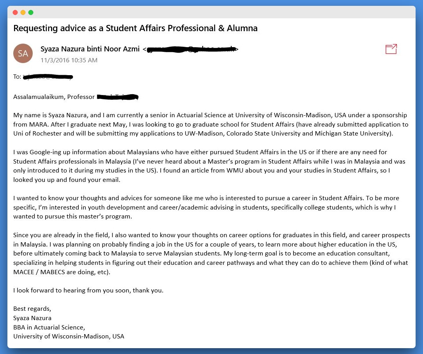Click the paragraph about Google-ing up information

coord(209,166)
